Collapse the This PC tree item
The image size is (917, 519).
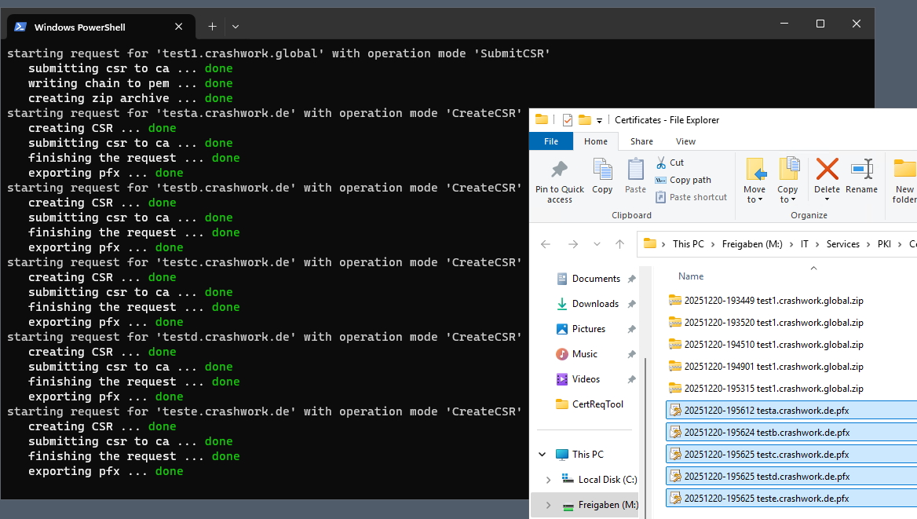[x=541, y=454]
